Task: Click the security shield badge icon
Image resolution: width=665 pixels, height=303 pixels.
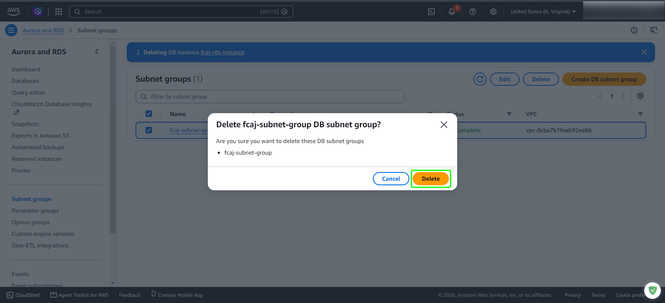Action: click(653, 291)
